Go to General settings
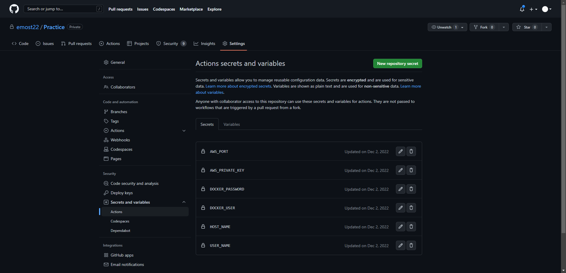The width and height of the screenshot is (566, 273). click(145, 62)
